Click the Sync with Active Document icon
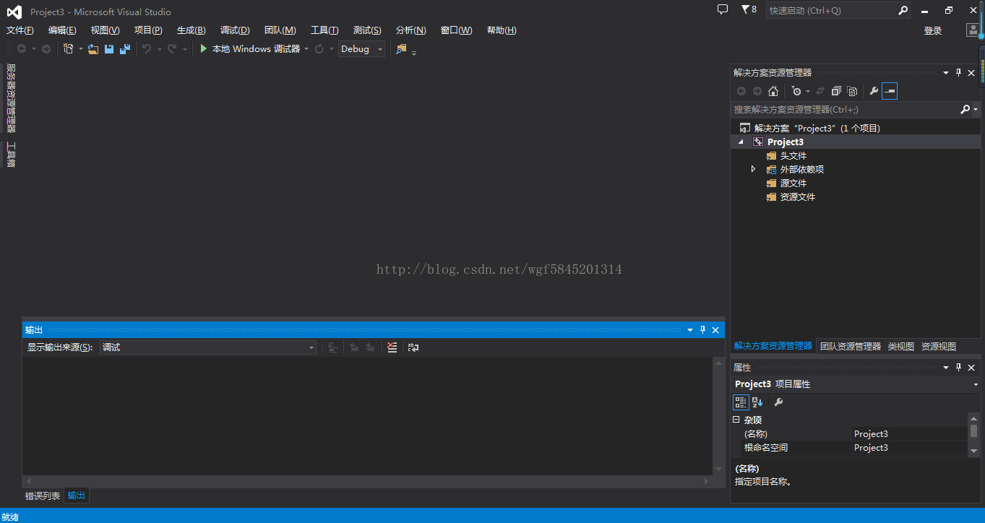The width and height of the screenshot is (985, 523). 821,91
